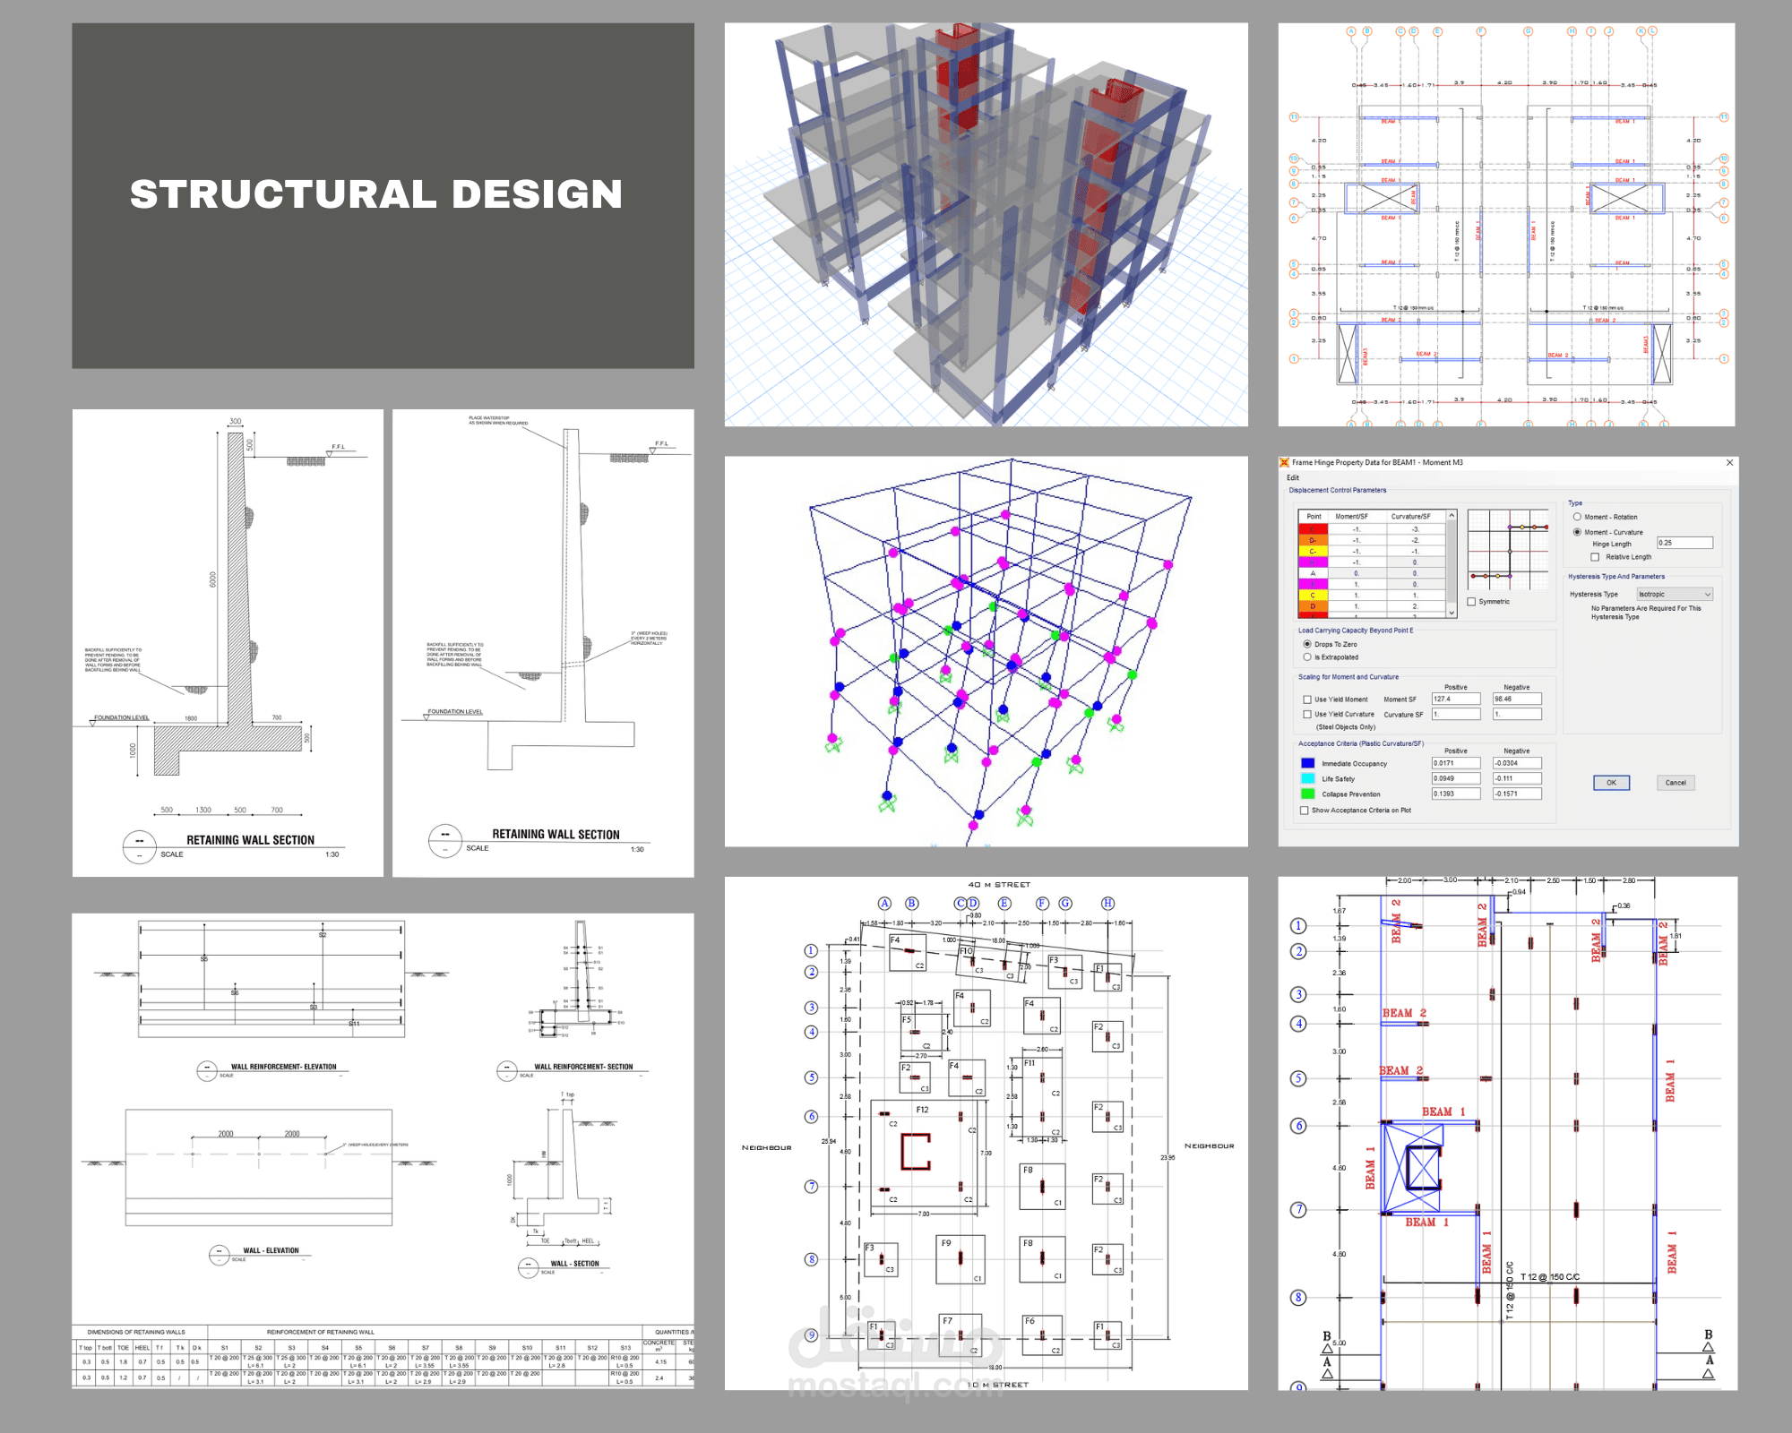This screenshot has height=1433, width=1792.
Task: Click the blue Immediate Occupancy color swatch
Action: point(1307,764)
